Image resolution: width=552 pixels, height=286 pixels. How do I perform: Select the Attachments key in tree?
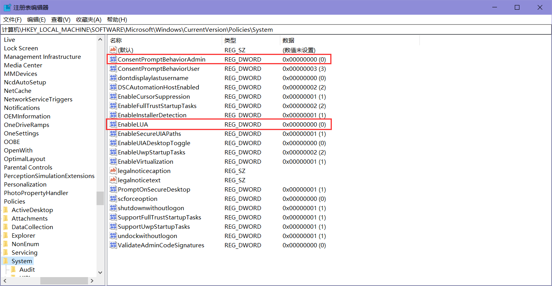pos(29,219)
